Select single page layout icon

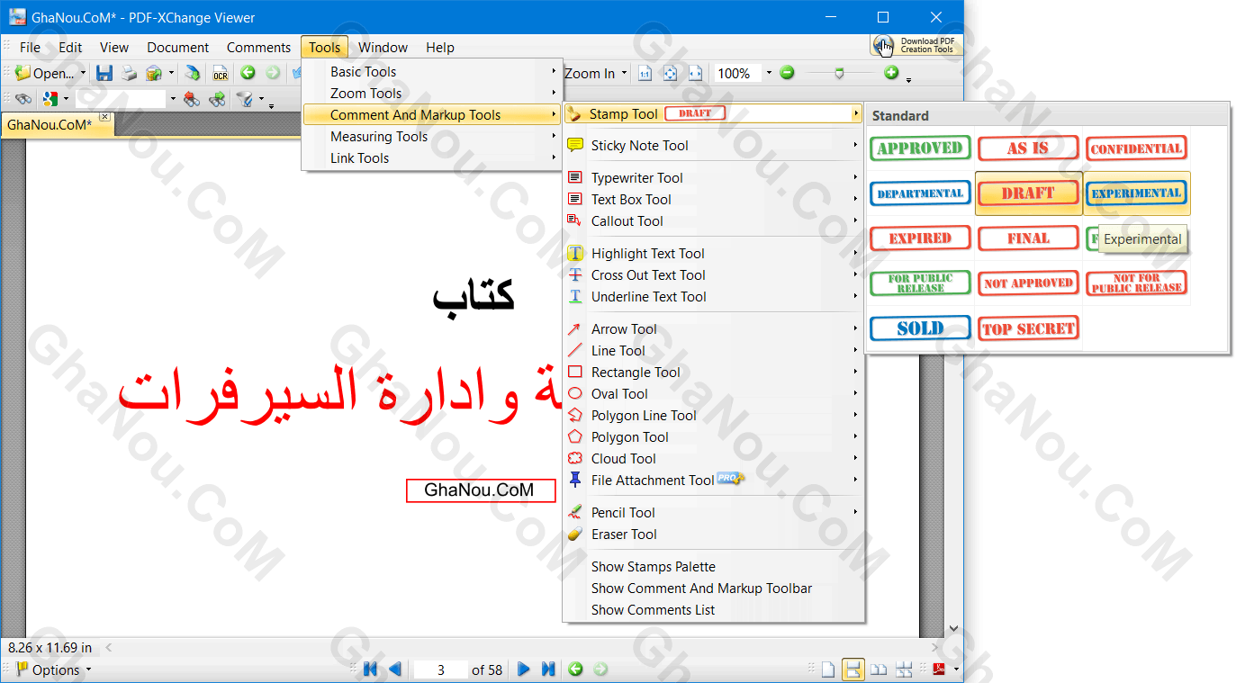[x=828, y=670]
